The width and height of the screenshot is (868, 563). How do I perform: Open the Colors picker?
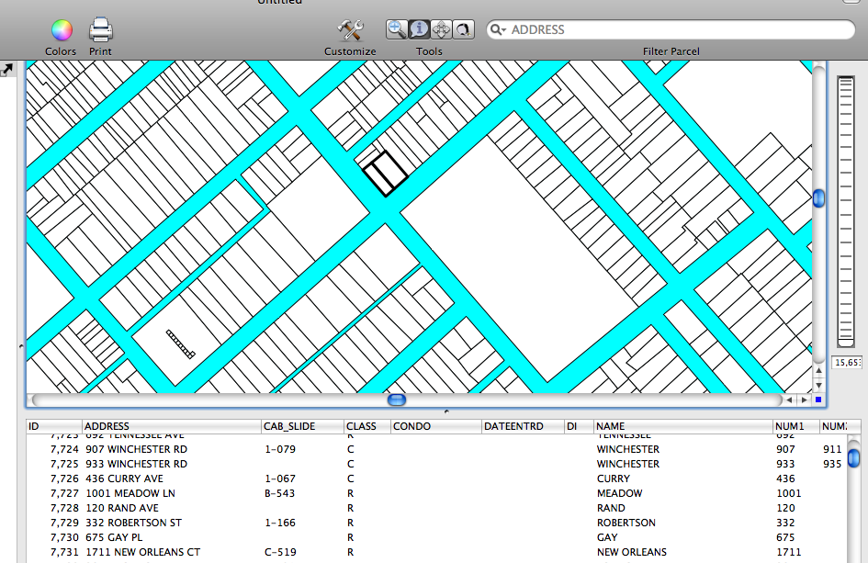pyautogui.click(x=62, y=31)
